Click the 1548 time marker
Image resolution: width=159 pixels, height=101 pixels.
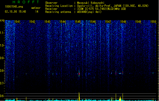[123, 22]
